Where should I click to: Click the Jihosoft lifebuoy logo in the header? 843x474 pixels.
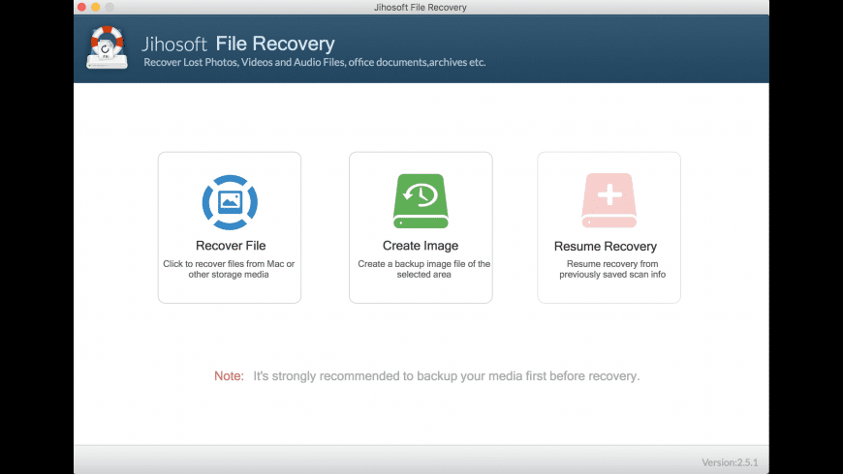click(107, 47)
